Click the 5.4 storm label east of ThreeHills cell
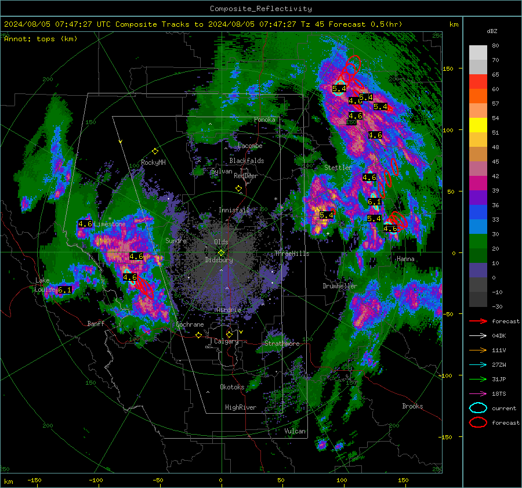Image resolution: width=522 pixels, height=488 pixels. click(326, 215)
